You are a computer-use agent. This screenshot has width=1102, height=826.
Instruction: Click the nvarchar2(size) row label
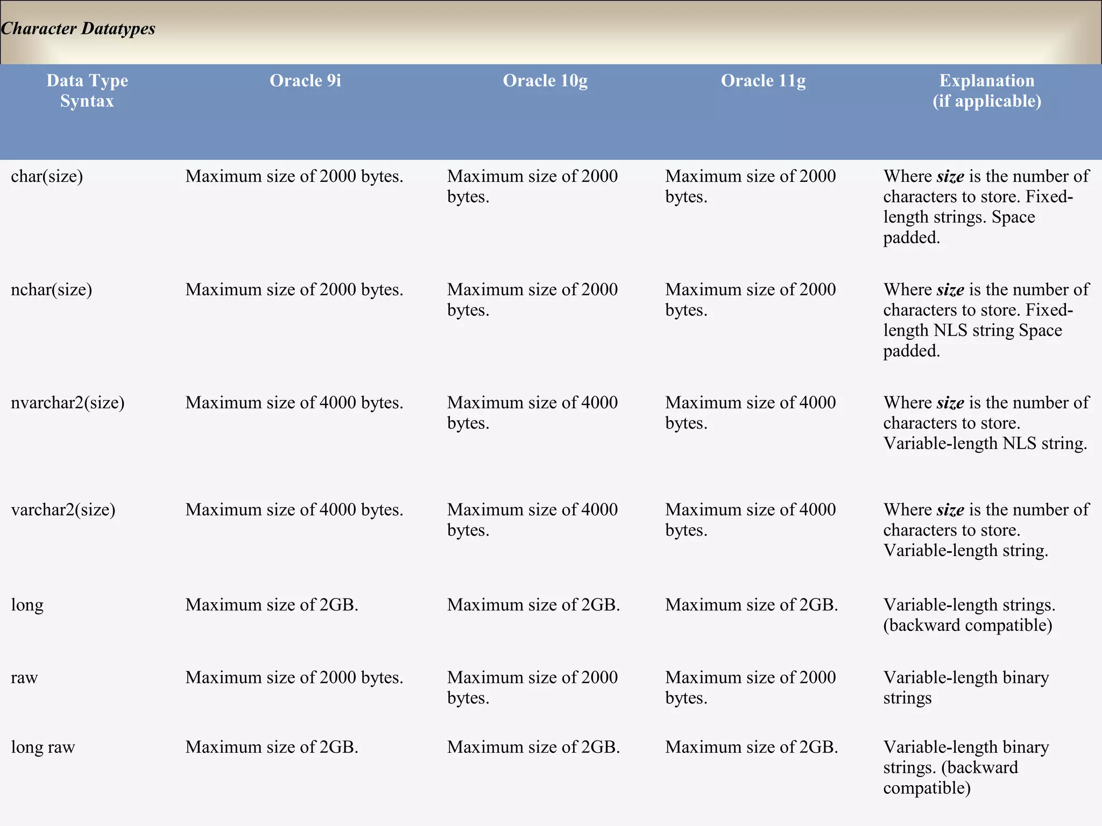[67, 403]
